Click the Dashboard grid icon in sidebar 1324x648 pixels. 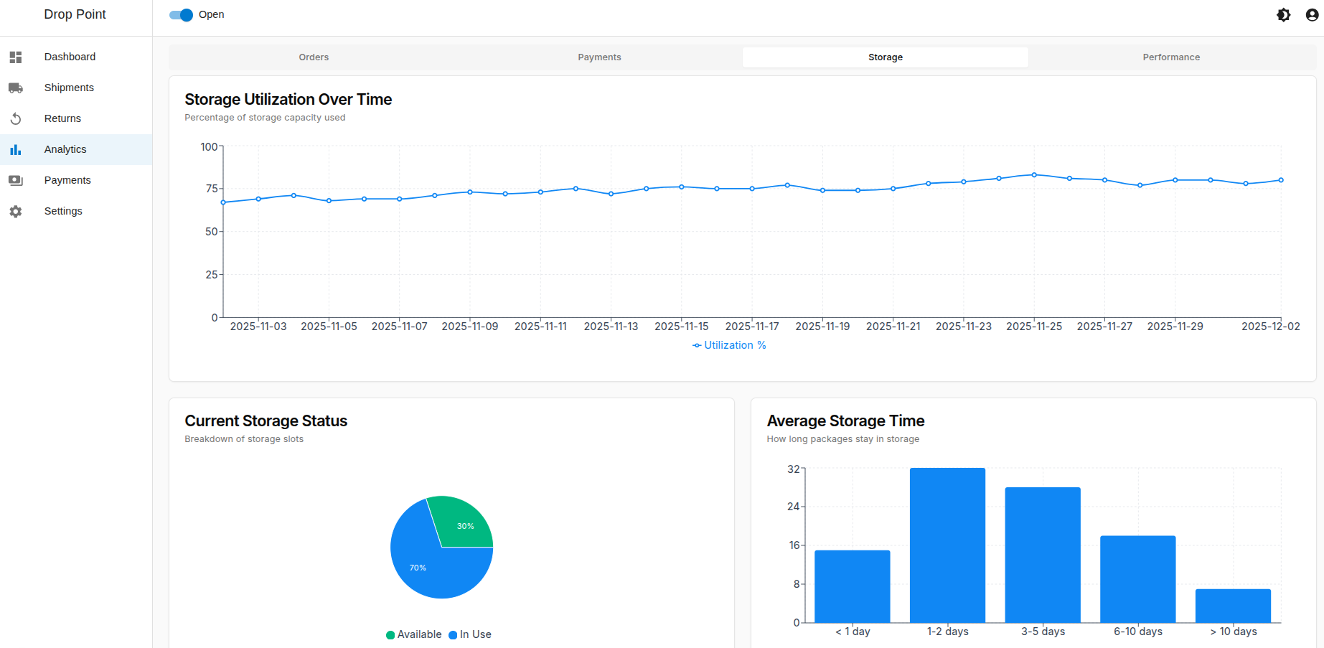[16, 57]
